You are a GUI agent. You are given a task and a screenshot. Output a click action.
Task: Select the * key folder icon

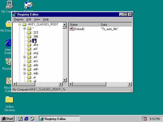[29, 28]
